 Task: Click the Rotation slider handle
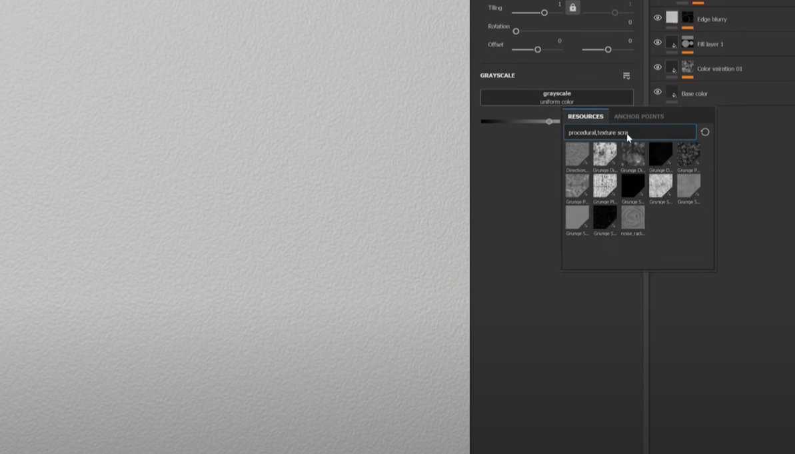pos(516,31)
